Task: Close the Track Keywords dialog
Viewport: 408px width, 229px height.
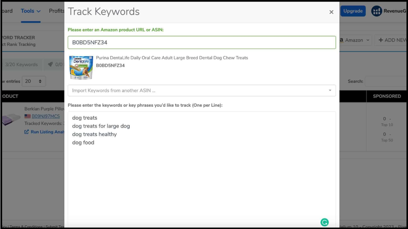Action: (331, 12)
